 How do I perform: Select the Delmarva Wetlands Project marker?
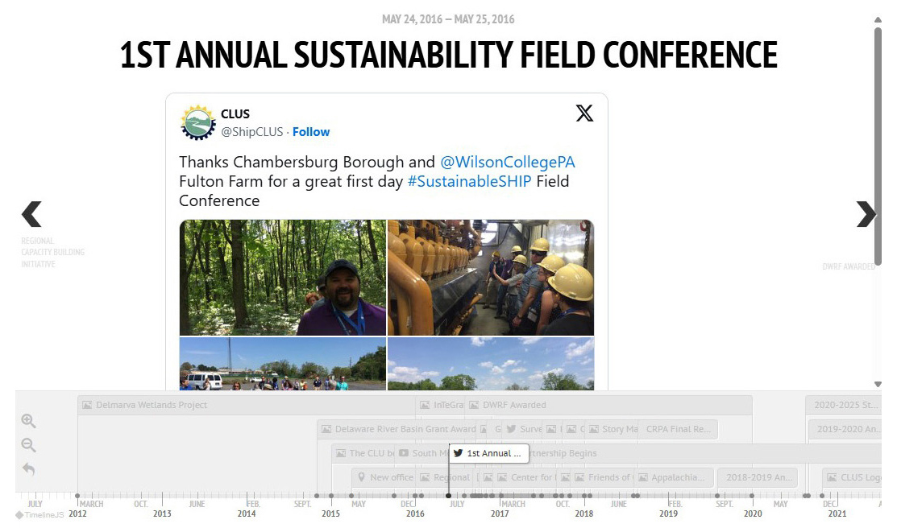click(152, 405)
